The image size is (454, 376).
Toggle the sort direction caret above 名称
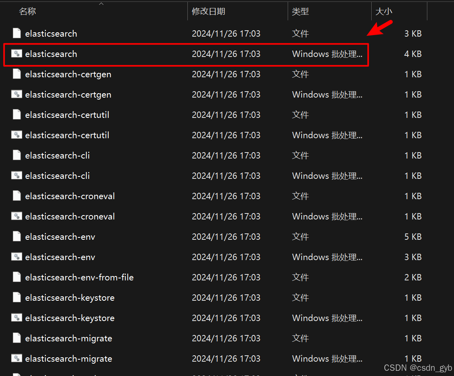tap(101, 4)
